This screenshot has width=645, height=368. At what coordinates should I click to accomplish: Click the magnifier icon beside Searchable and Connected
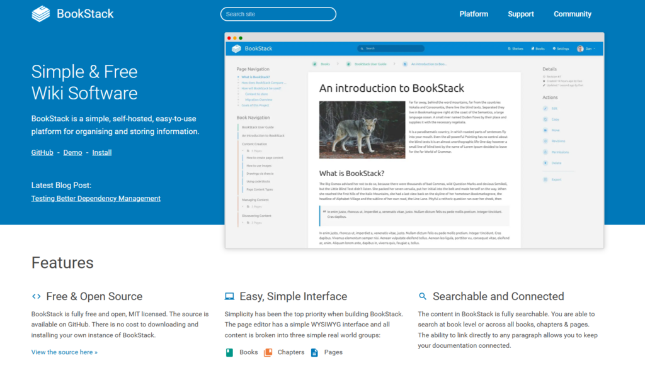[x=423, y=296]
